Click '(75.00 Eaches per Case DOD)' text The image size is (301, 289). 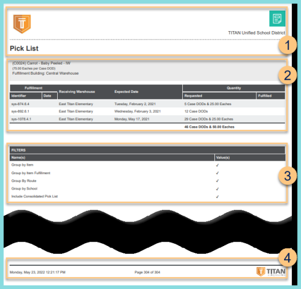pos(34,68)
